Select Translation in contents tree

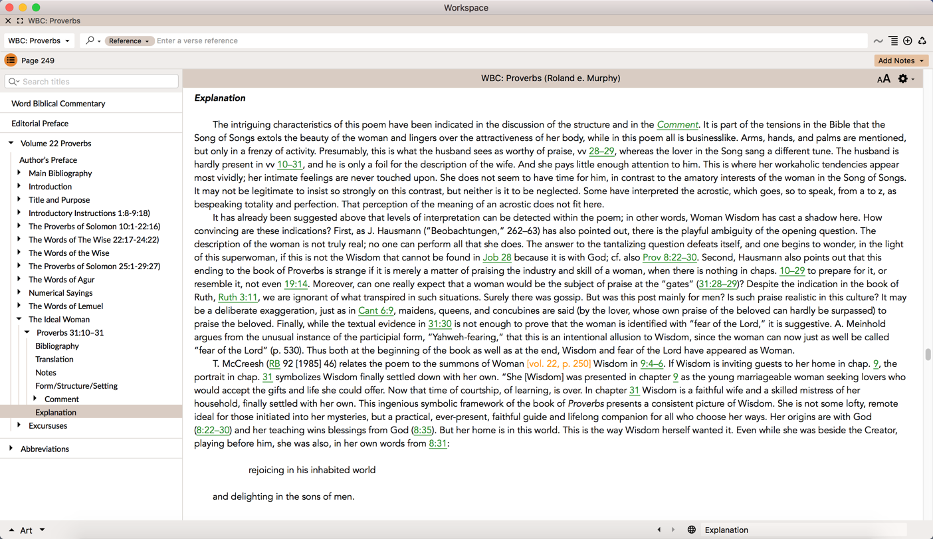pyautogui.click(x=54, y=360)
